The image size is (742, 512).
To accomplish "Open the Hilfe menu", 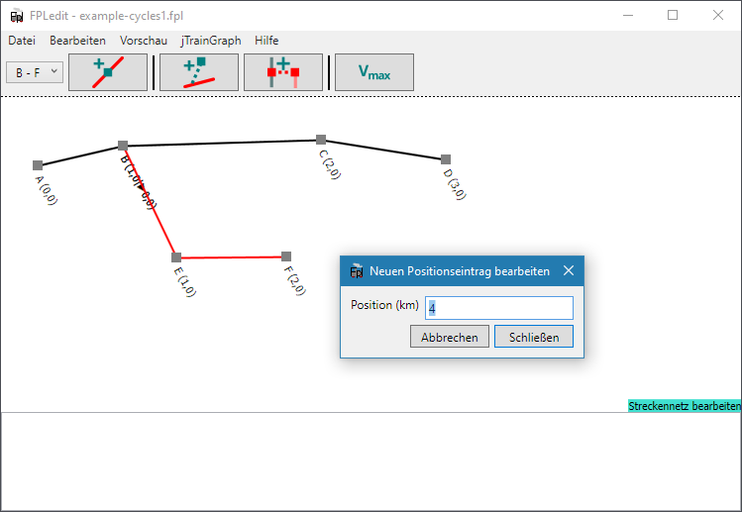I will pos(266,41).
